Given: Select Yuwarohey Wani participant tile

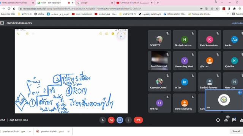Looking at the screenshot, I should point(185,60).
